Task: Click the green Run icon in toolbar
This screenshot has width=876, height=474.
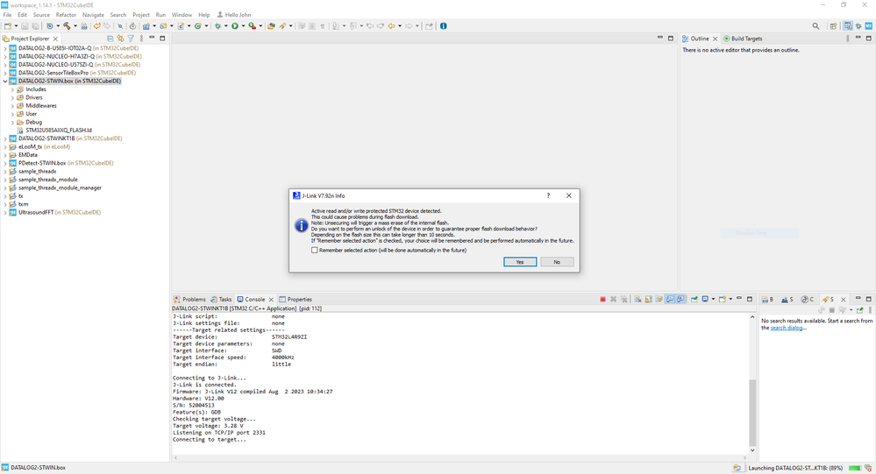Action: click(x=235, y=25)
